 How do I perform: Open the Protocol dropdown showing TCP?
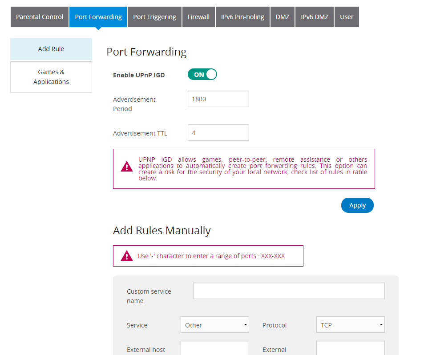[x=350, y=325]
